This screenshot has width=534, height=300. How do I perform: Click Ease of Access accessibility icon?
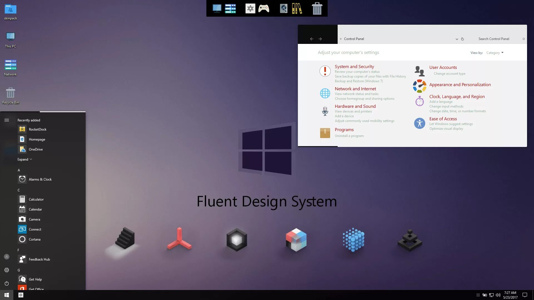click(419, 123)
